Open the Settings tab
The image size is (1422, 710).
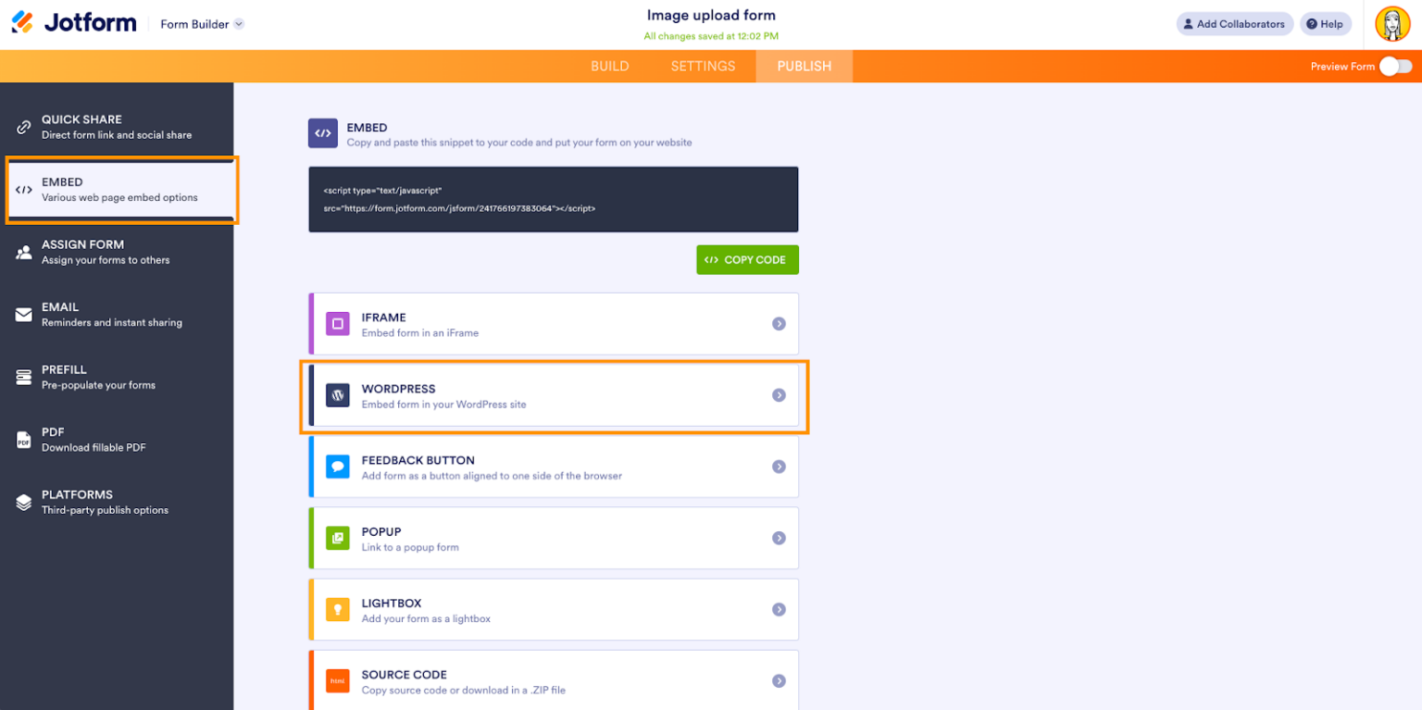click(703, 66)
